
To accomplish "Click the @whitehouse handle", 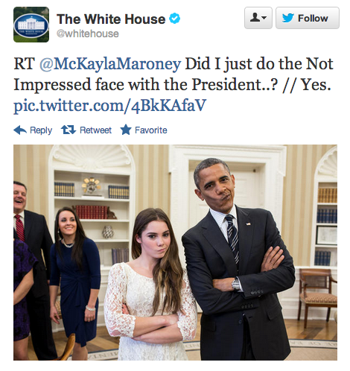I will click(x=88, y=34).
